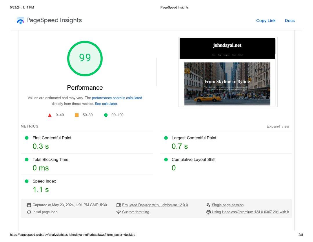313x242 pixels.
Task: Click the Chromium icon beside Using HeadlessChromium
Action: (208, 212)
